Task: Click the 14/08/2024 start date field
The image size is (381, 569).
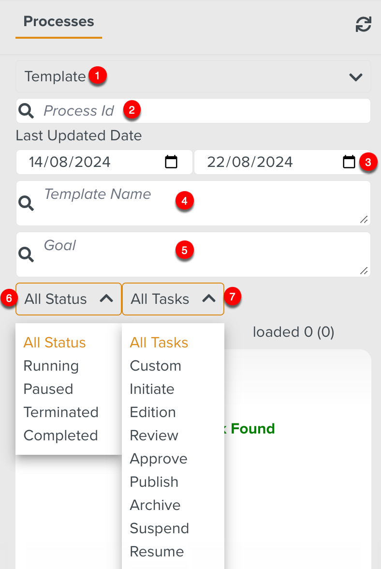Action: point(104,162)
